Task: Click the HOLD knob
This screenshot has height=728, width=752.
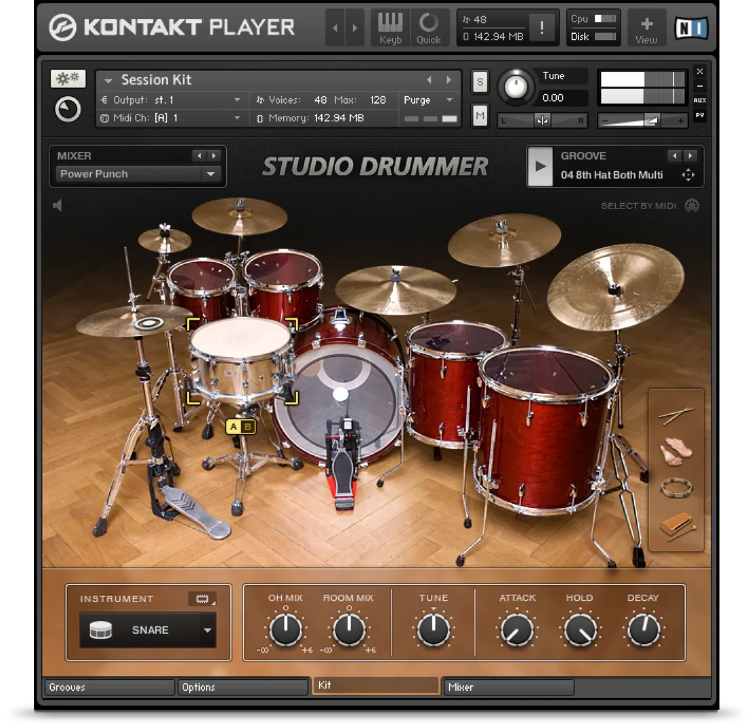Action: [x=580, y=629]
